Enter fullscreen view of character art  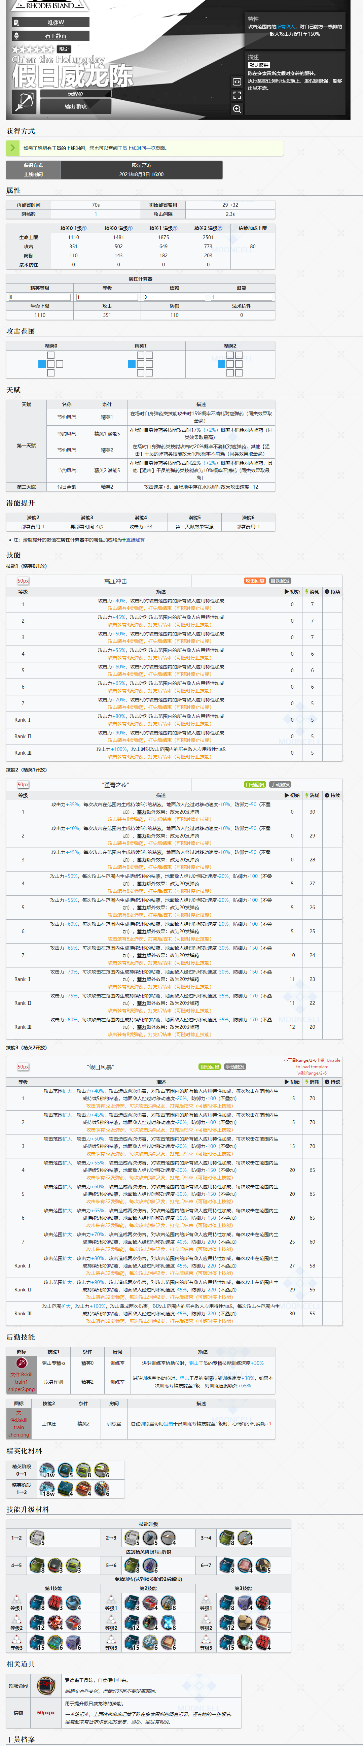tap(237, 95)
